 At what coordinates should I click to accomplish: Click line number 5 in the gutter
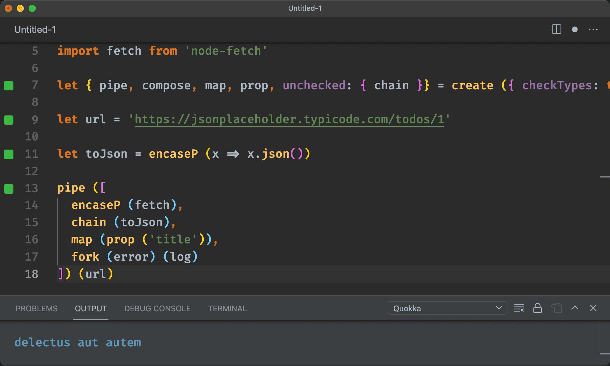click(x=35, y=51)
